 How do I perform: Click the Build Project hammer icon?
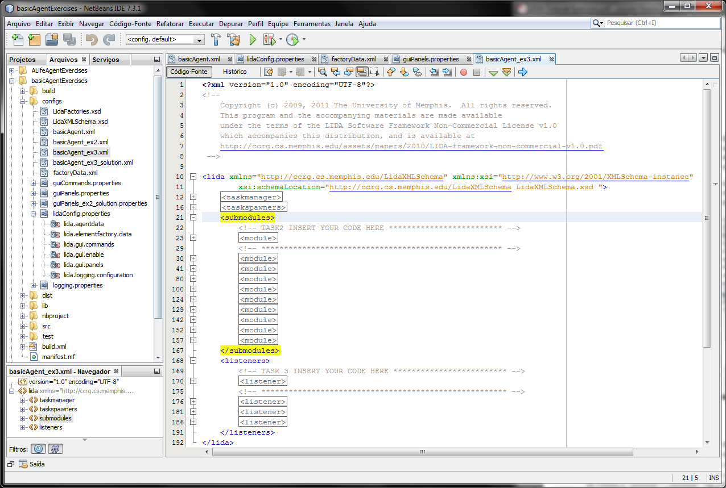coord(216,40)
